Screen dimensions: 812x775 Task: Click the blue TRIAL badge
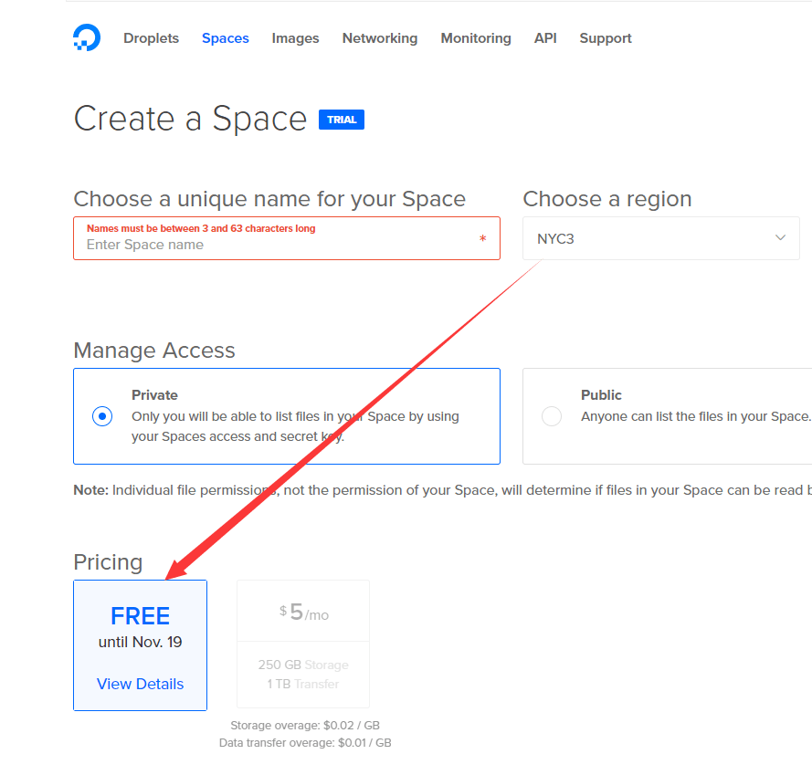click(x=342, y=120)
